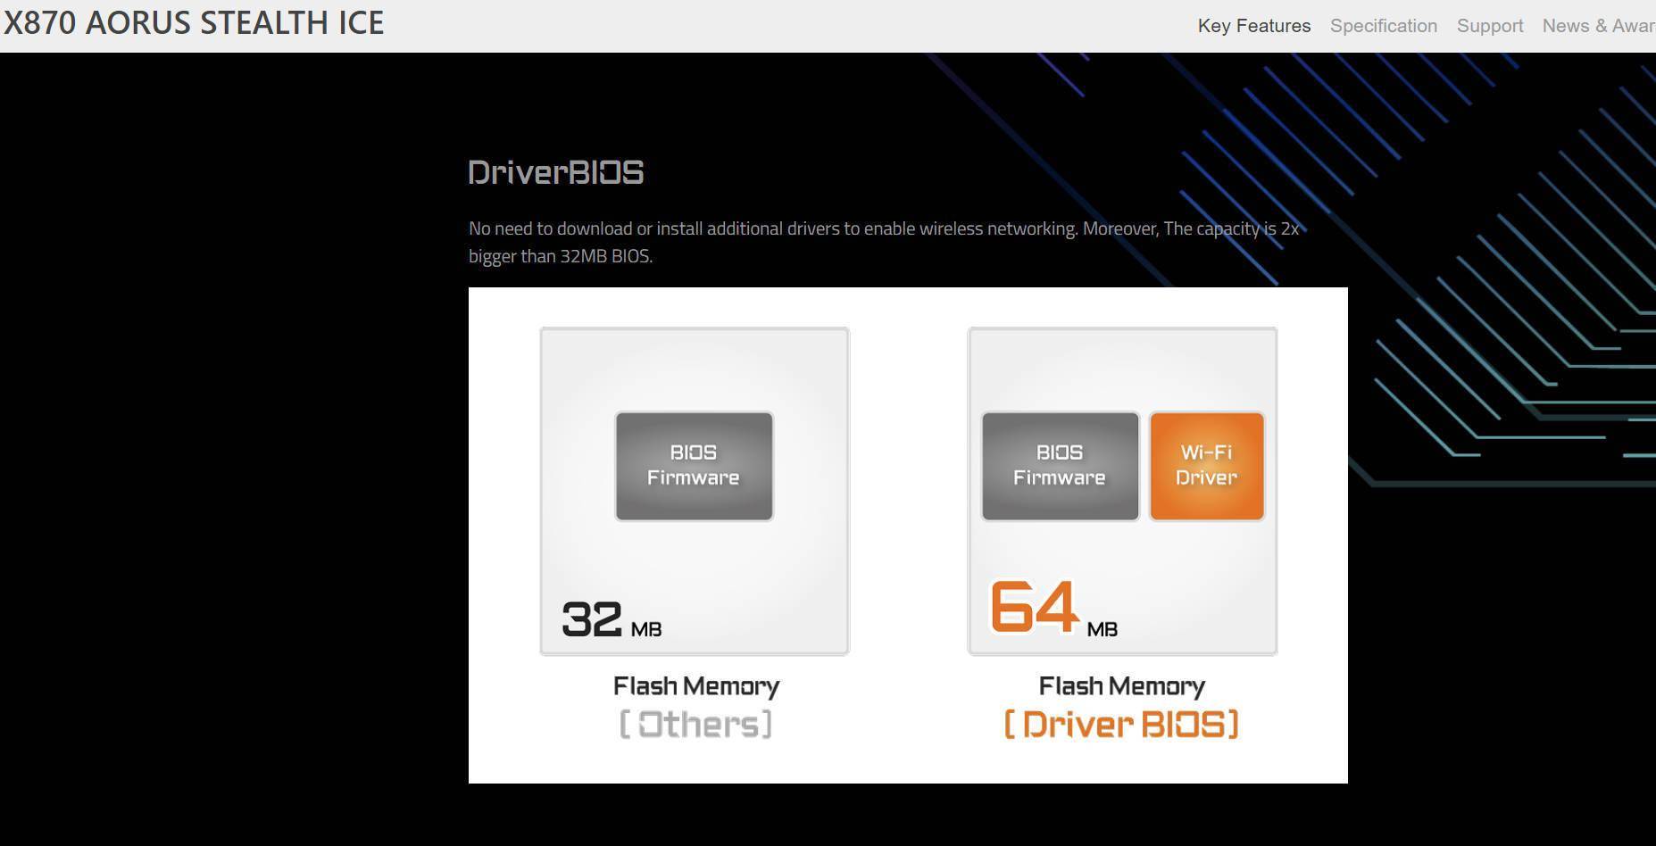
Task: Open the Key Features menu
Action: [1253, 25]
